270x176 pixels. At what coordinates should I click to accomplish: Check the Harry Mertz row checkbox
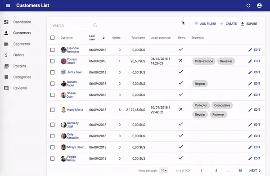click(52, 110)
